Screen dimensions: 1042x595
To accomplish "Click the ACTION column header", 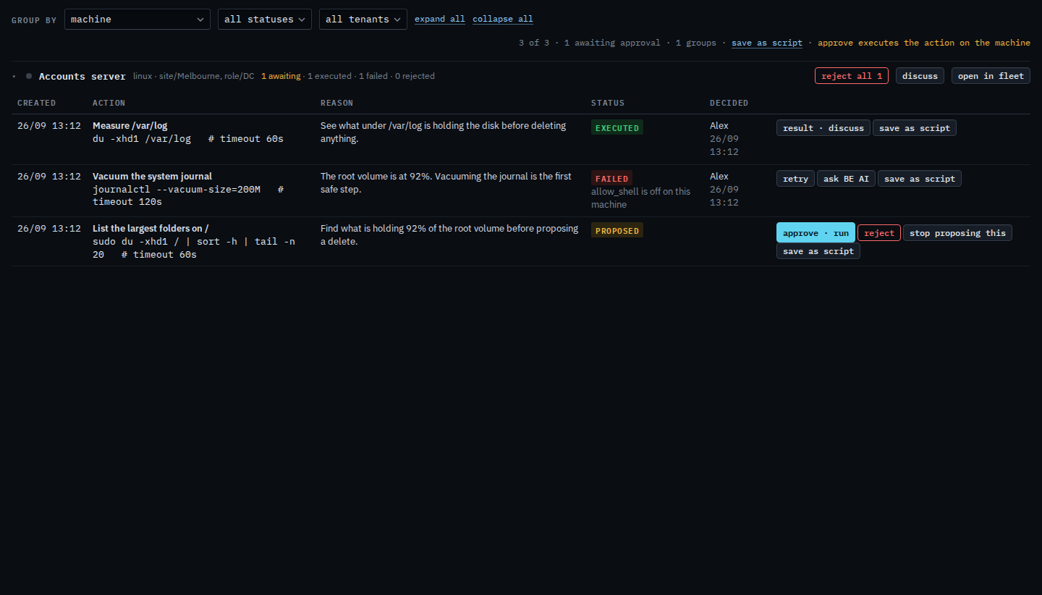I will pos(109,103).
